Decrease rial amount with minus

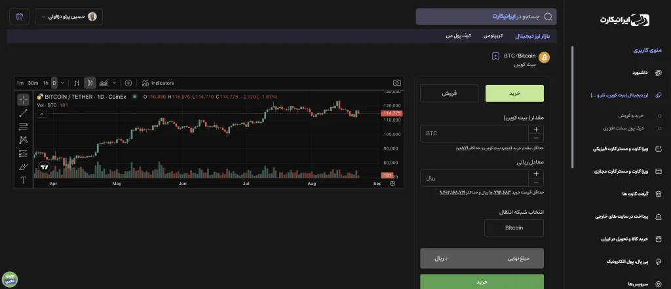point(536,182)
